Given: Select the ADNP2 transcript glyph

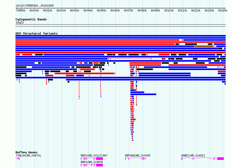Looking at the screenshot, I should [203, 159].
